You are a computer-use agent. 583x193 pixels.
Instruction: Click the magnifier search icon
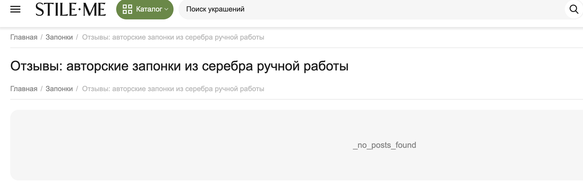pyautogui.click(x=574, y=9)
